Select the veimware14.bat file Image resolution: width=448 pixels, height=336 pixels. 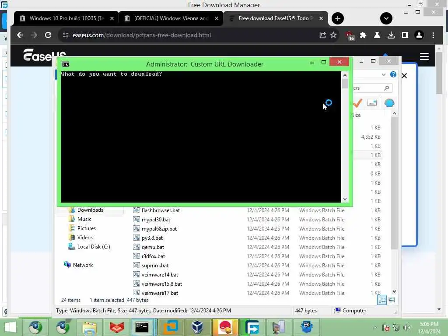point(160,274)
